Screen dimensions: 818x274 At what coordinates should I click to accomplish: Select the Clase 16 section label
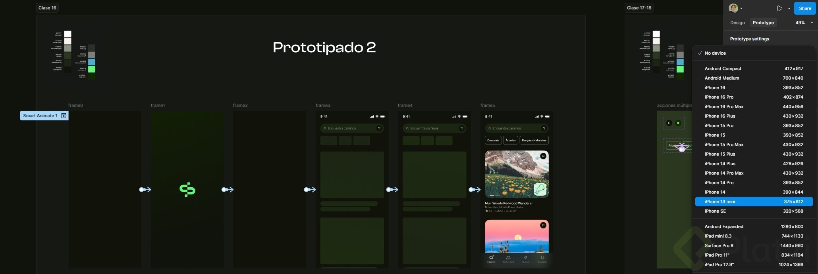click(x=47, y=8)
